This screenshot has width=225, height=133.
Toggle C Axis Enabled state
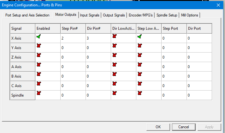pyautogui.click(x=39, y=84)
